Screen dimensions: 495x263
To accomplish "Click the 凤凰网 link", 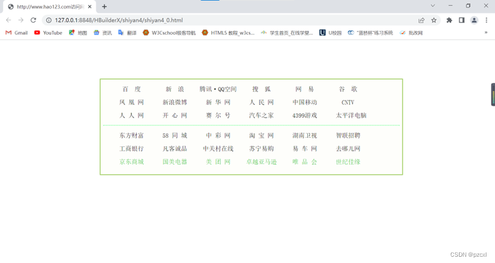I will click(x=132, y=102).
